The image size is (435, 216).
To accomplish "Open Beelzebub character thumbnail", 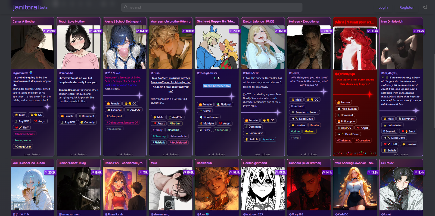I will [x=217, y=189].
